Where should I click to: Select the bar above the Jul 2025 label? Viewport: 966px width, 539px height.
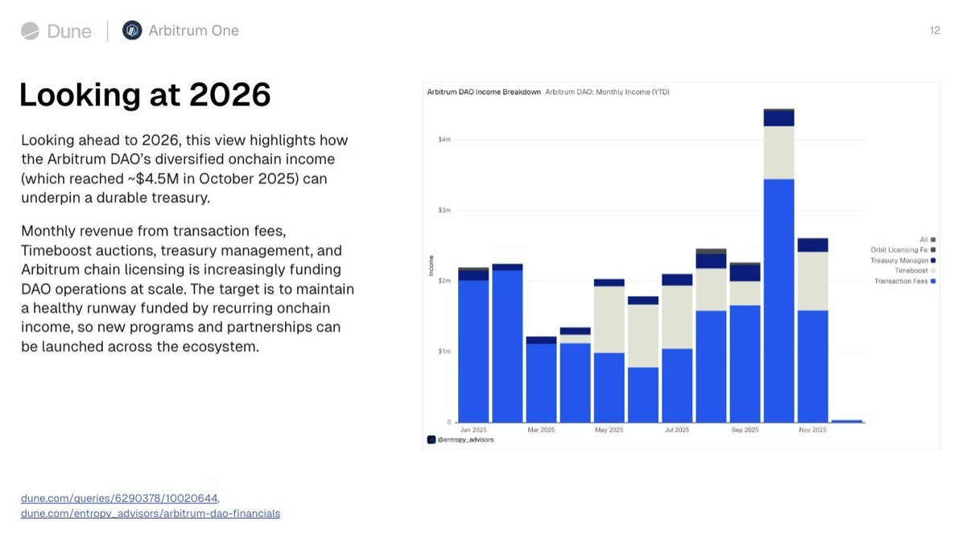coord(677,348)
